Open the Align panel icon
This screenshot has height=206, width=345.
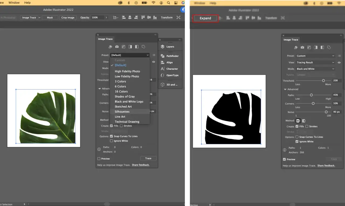point(163,62)
